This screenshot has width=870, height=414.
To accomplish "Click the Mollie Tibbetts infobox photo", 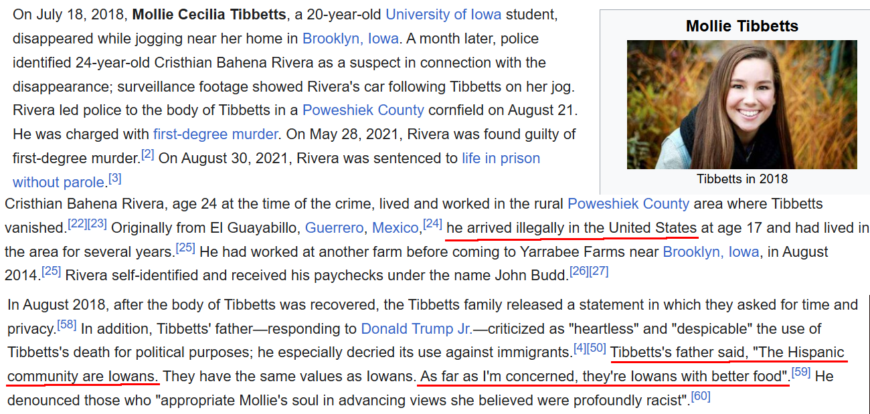I will click(742, 104).
